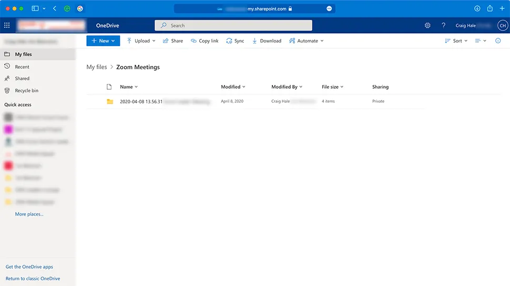
Task: Click the OneDrive Search field
Action: [x=233, y=25]
